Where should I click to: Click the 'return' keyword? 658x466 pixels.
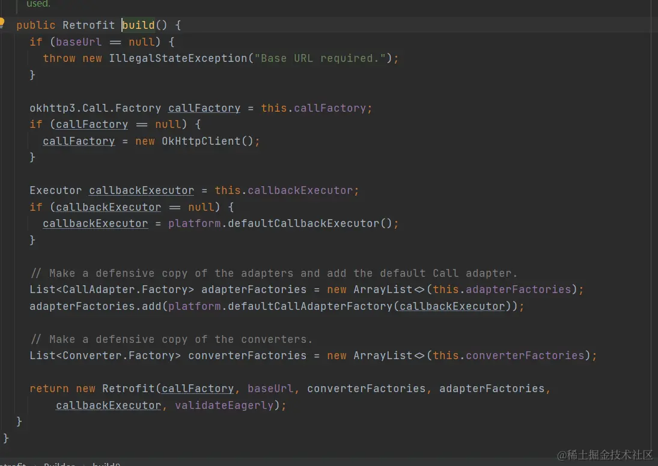[49, 389]
